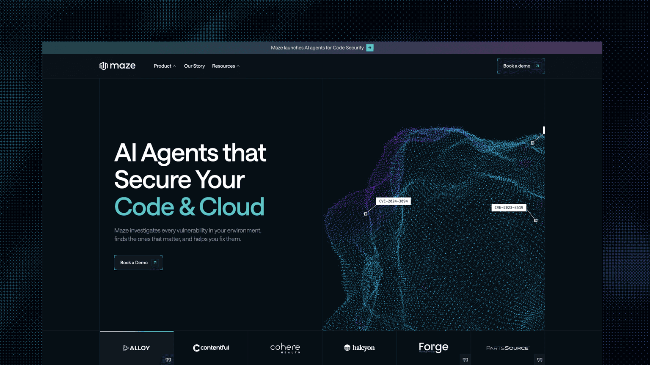This screenshot has height=365, width=650.
Task: Click Book a Demo in hero section
Action: click(138, 263)
